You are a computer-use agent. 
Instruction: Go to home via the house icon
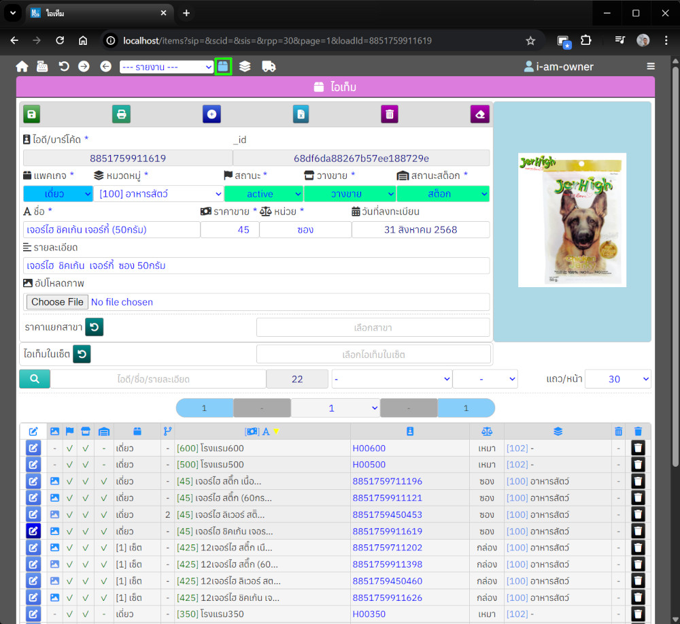[x=22, y=67]
